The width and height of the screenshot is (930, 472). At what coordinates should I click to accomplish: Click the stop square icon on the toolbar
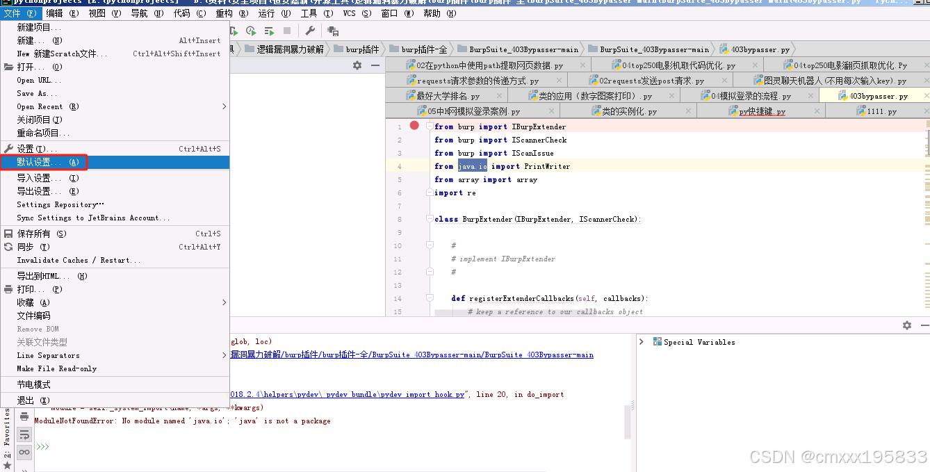coord(286,31)
